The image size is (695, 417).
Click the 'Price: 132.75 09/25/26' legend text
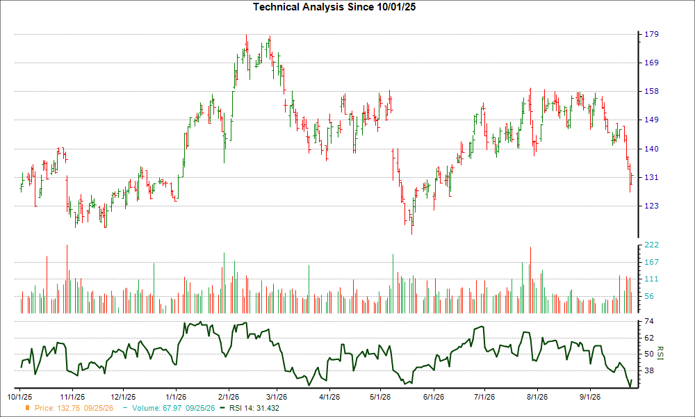(74, 408)
